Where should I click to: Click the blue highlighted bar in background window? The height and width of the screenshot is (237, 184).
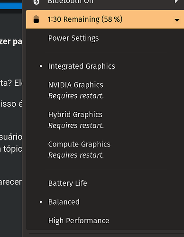(11, 6)
